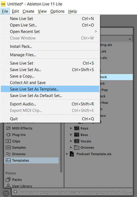Click the Grooves wave icon in sidebar
The image size is (137, 197).
click(8, 154)
